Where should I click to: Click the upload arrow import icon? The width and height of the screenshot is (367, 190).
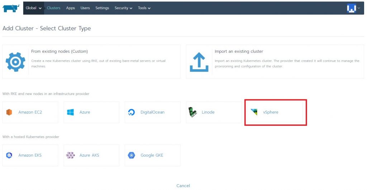pos(199,62)
